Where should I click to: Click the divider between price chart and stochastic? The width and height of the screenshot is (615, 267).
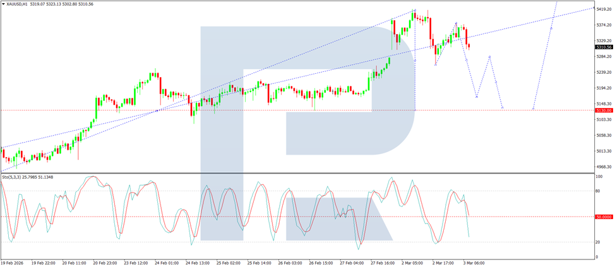pyautogui.click(x=297, y=174)
